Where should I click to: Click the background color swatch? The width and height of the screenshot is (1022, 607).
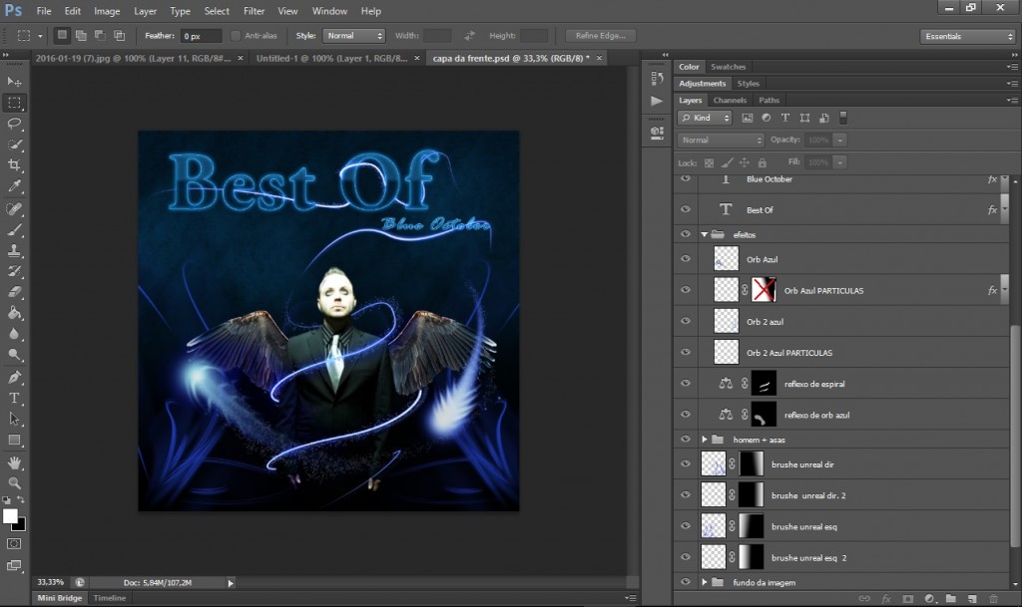(21, 525)
